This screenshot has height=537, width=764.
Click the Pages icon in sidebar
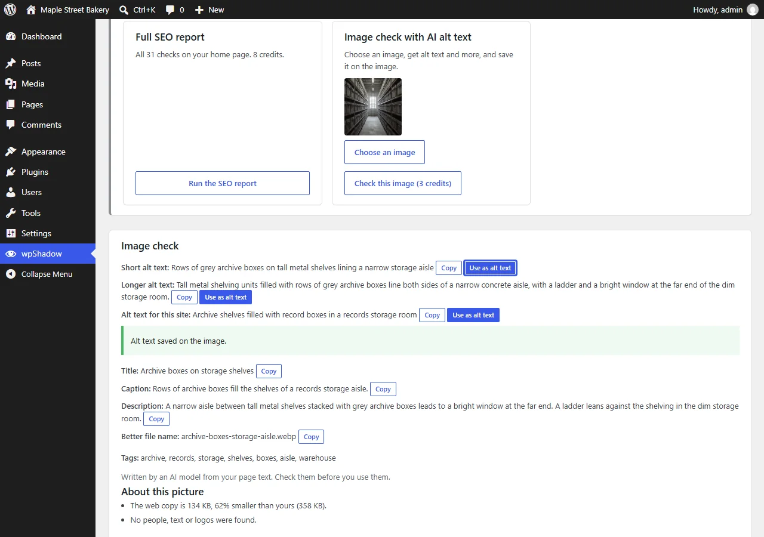coord(11,104)
